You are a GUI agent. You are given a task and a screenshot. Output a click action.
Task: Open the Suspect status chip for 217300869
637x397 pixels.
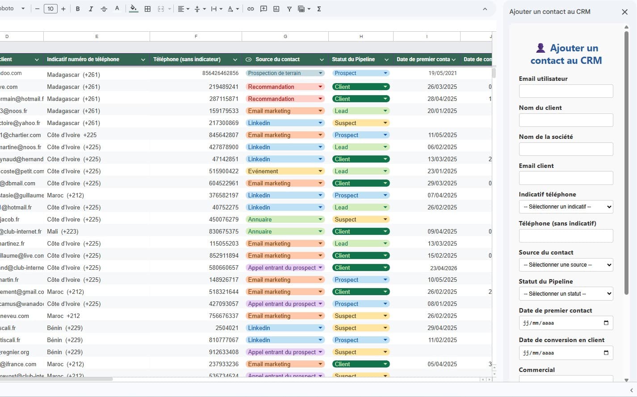point(361,123)
